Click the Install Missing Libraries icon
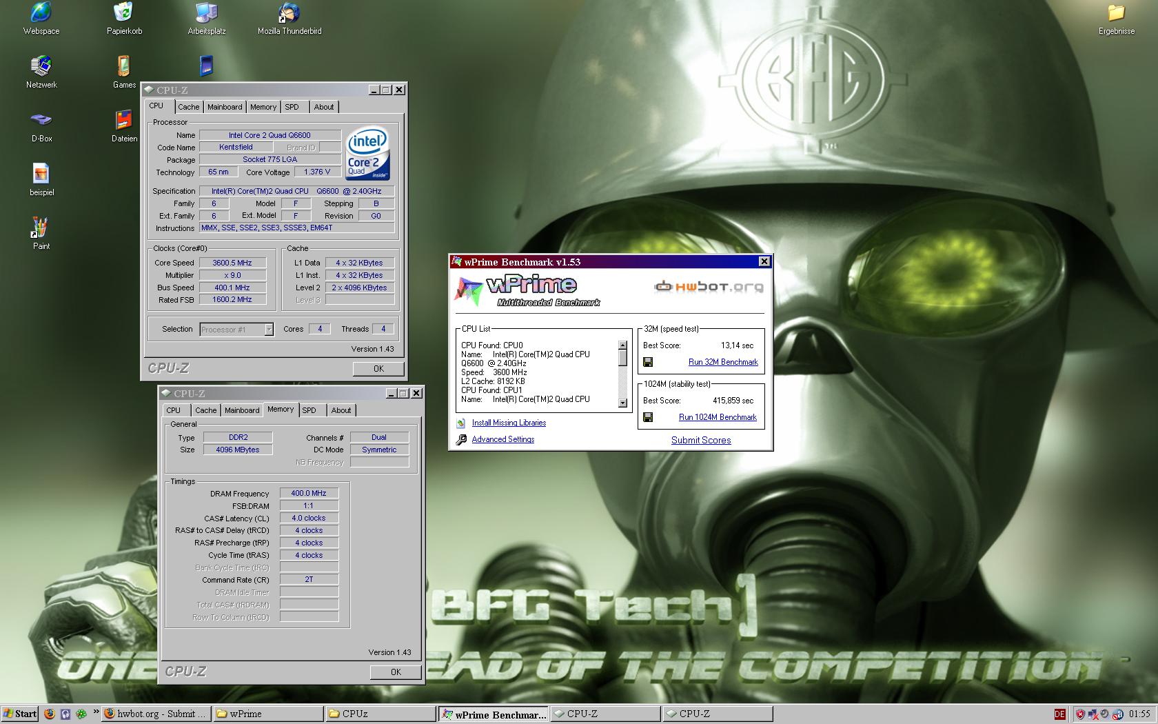Screen dimensions: 1158x724 pos(461,423)
